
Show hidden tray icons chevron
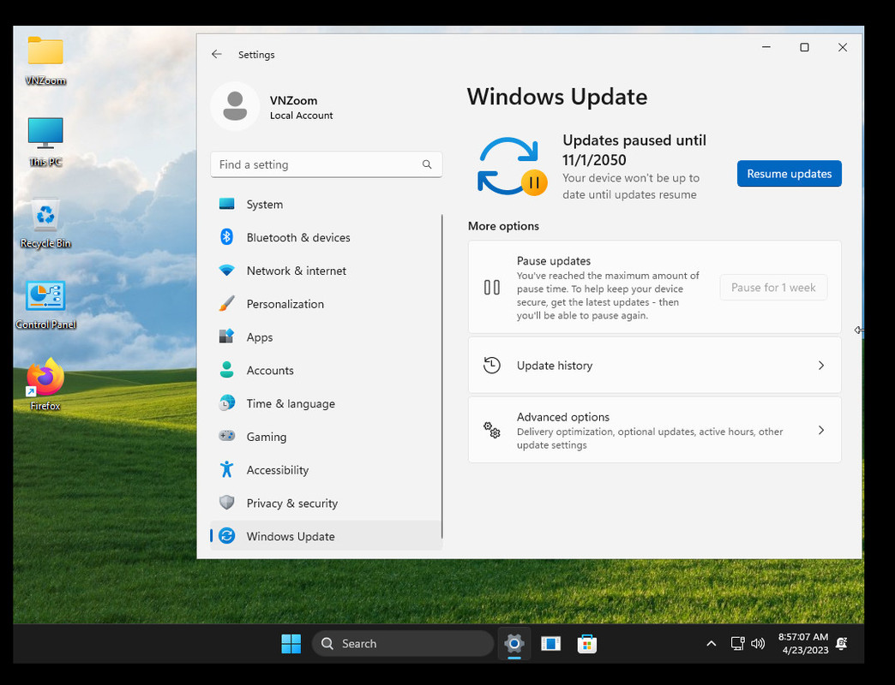coord(712,644)
